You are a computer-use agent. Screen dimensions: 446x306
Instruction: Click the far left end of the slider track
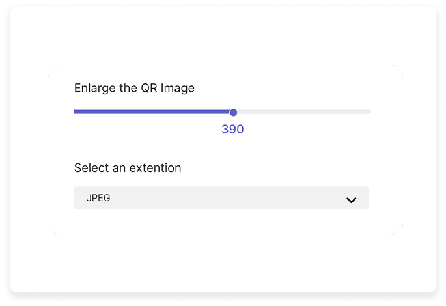click(76, 112)
